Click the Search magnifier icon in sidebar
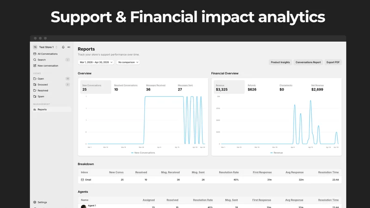The image size is (370, 208). point(35,60)
